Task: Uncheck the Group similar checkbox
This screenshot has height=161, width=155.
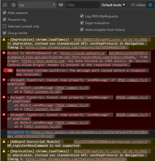Action: coord(4,33)
